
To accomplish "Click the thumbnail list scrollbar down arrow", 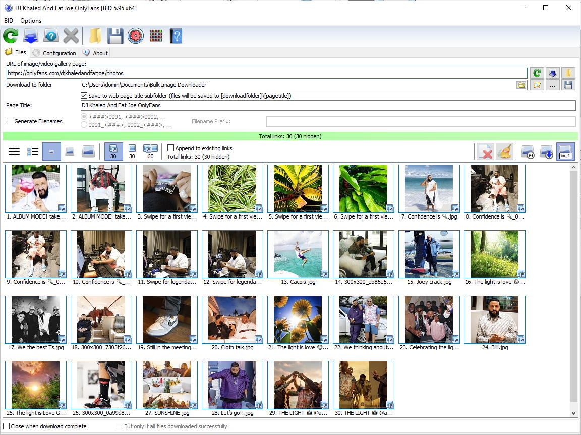I will click(x=573, y=413).
